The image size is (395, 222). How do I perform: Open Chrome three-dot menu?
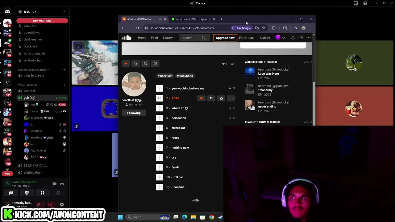pyautogui.click(x=311, y=28)
